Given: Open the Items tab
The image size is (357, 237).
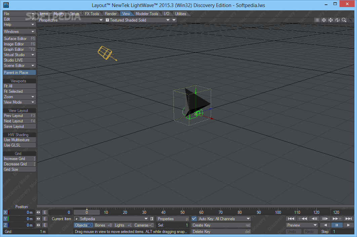Looking at the screenshot, I should 44,14.
